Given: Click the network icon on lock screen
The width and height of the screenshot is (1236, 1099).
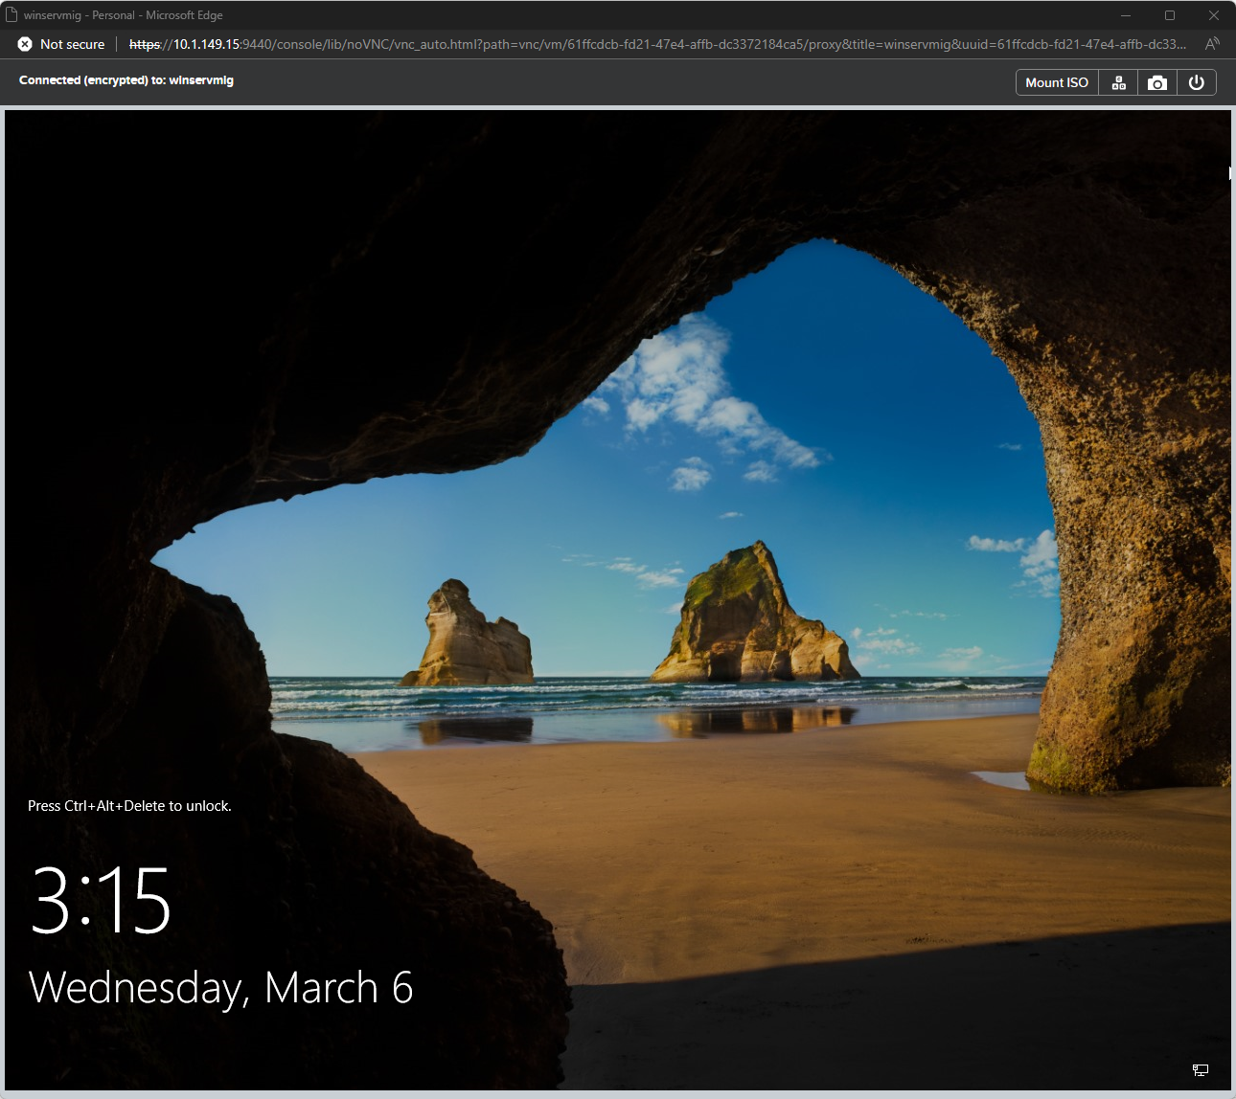Looking at the screenshot, I should [x=1200, y=1069].
